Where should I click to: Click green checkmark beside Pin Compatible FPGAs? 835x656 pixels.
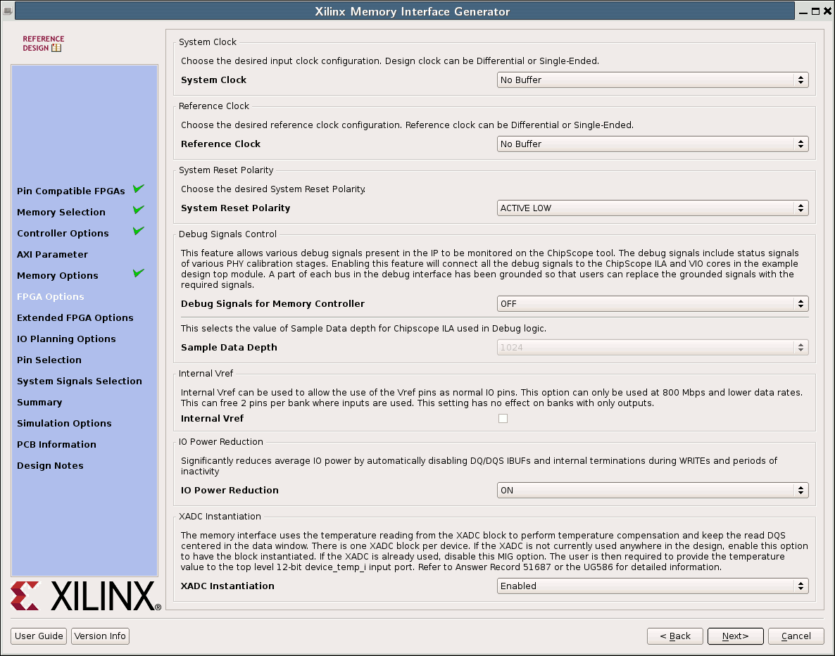tap(139, 189)
